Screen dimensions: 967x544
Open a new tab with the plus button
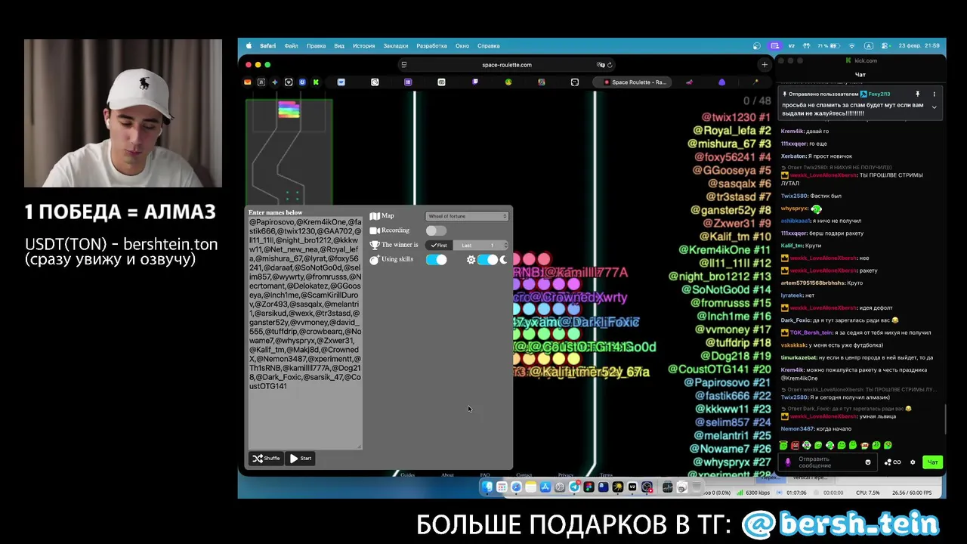tap(765, 65)
